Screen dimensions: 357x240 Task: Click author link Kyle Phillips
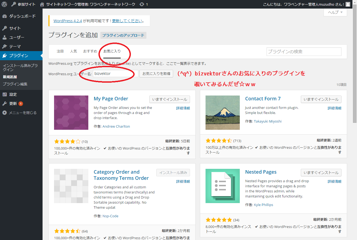[x=264, y=205]
